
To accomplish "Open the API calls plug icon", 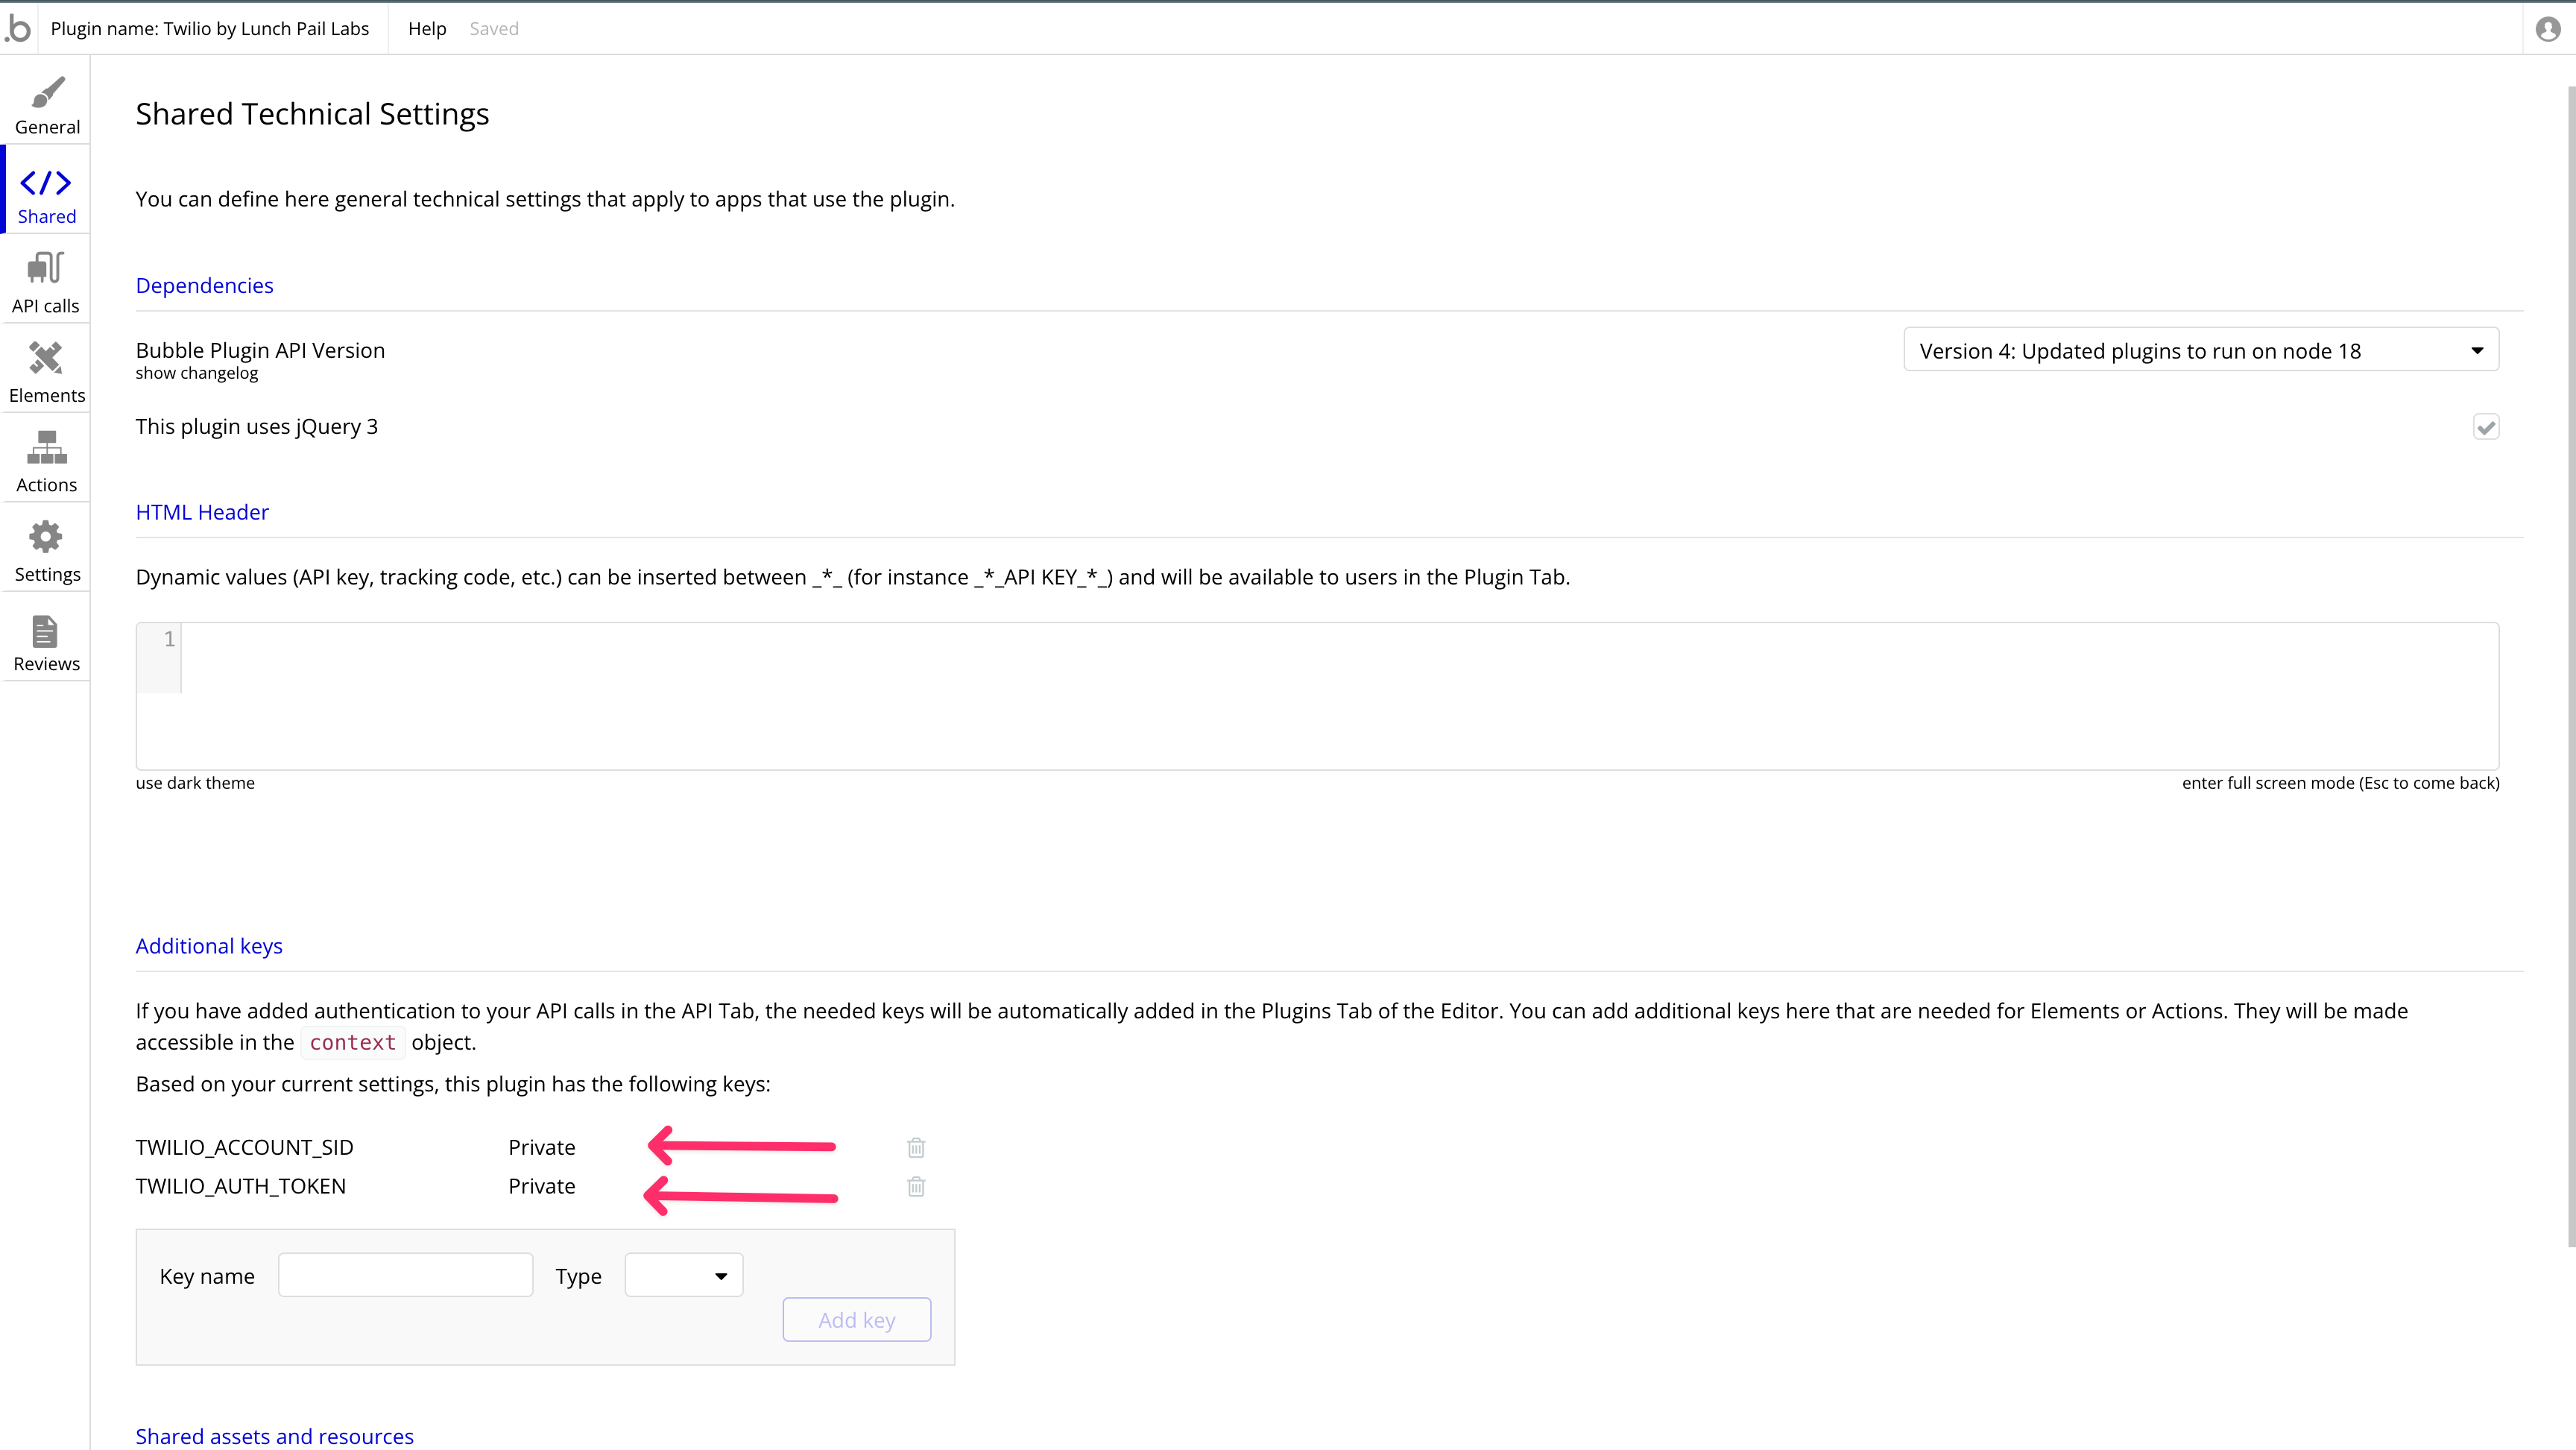I will (x=46, y=283).
